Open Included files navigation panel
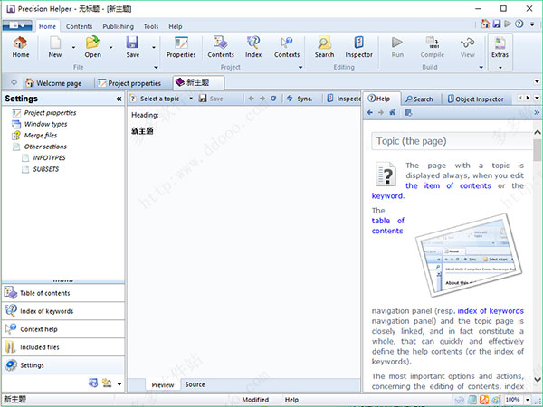This screenshot has height=407, width=543. click(63, 347)
